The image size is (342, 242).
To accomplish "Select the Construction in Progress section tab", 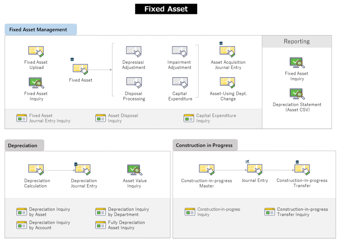I will pos(205,145).
